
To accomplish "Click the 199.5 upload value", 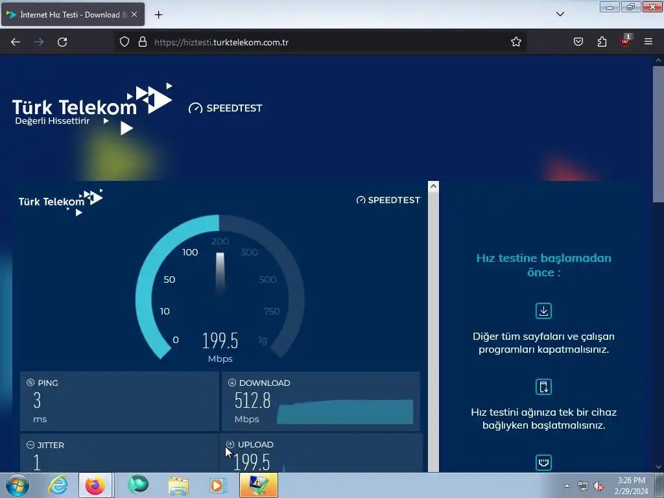I will tap(252, 462).
